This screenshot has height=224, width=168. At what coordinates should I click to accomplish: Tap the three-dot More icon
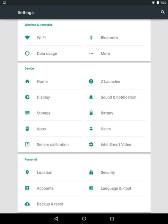91,53
